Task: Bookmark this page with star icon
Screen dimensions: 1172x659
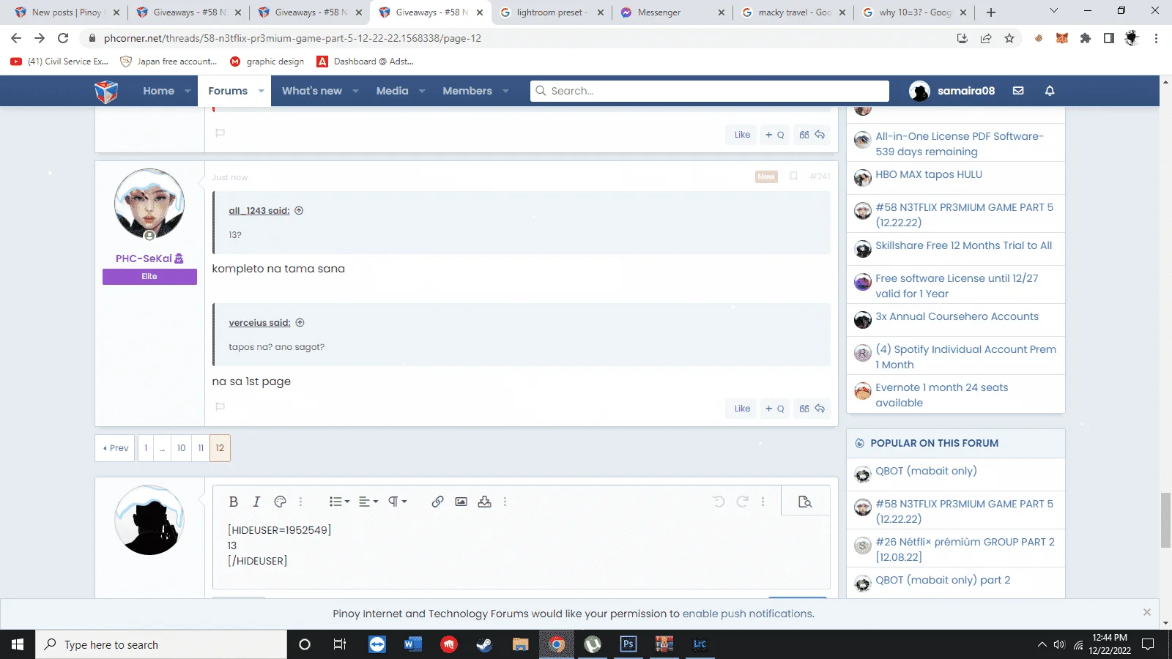Action: click(x=1009, y=38)
